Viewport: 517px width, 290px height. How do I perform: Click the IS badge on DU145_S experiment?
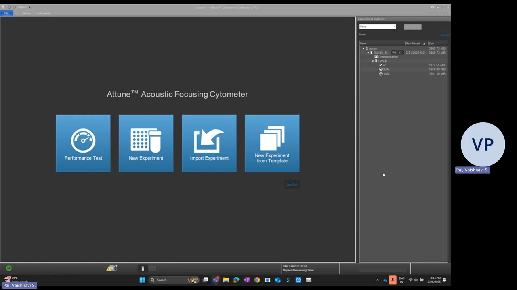click(x=400, y=53)
